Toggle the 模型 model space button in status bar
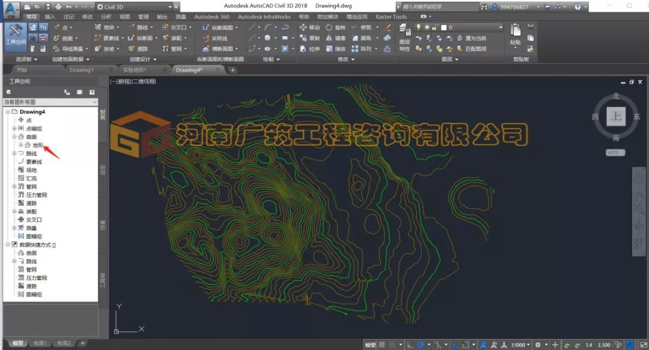649x350 pixels. (x=370, y=345)
